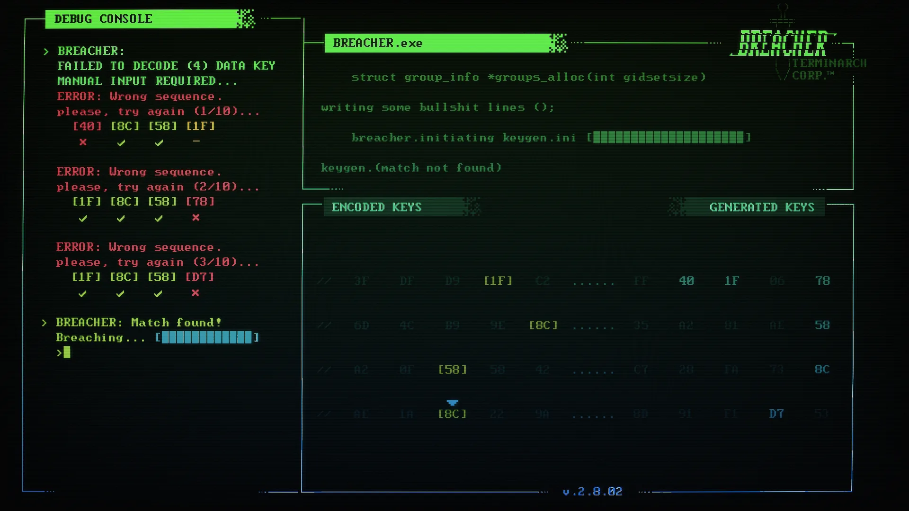
Task: Click the red X under [D7] in attempt 3/10
Action: [196, 293]
